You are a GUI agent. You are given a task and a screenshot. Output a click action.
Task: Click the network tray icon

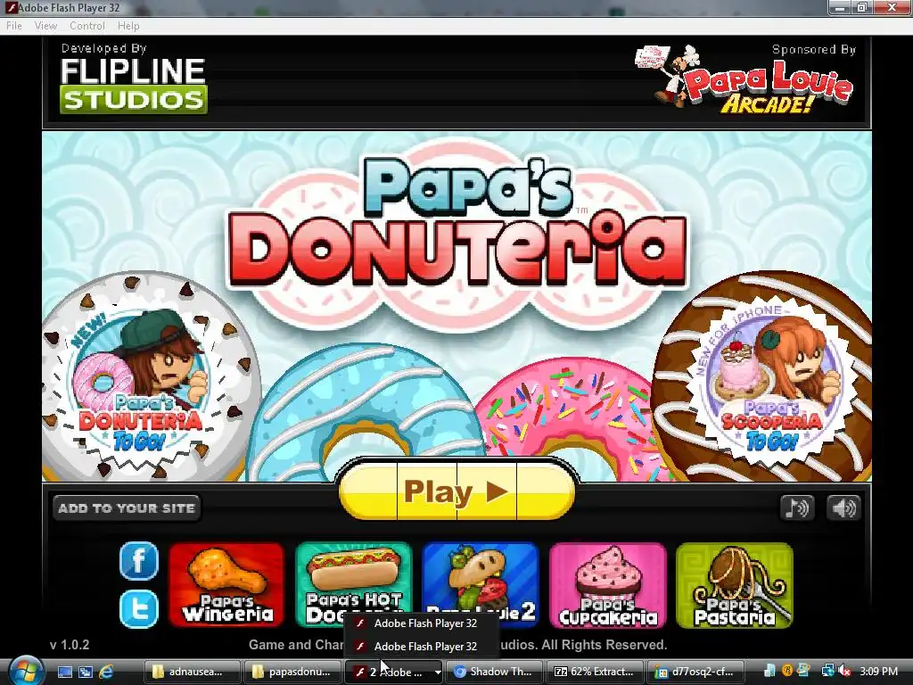tap(827, 672)
